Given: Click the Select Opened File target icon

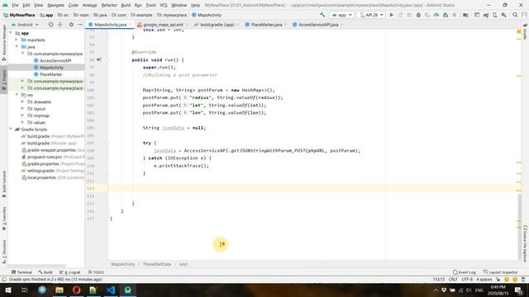Looking at the screenshot, I should click(51, 25).
